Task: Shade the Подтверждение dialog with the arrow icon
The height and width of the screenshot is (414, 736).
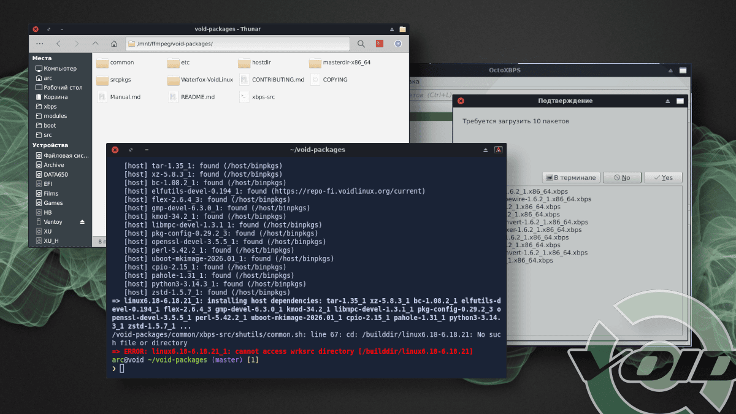Action: click(668, 101)
